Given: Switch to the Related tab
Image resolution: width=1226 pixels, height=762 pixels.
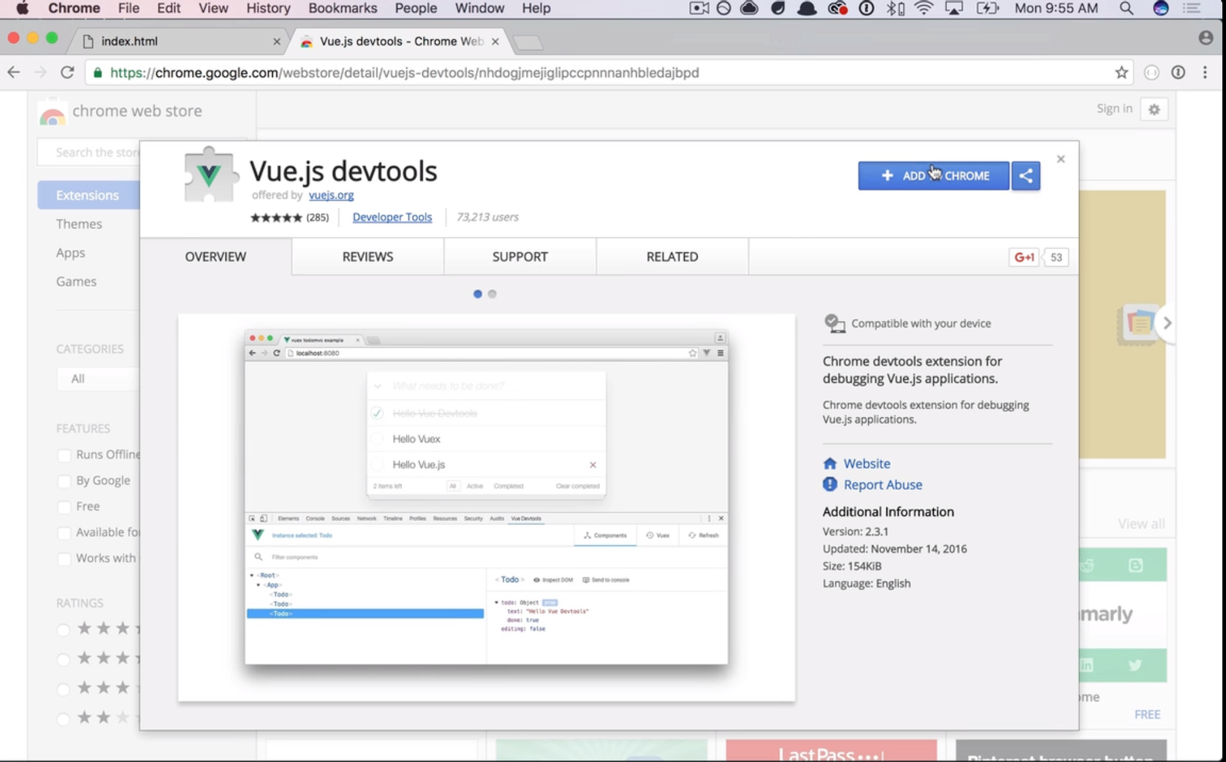Looking at the screenshot, I should pyautogui.click(x=672, y=256).
